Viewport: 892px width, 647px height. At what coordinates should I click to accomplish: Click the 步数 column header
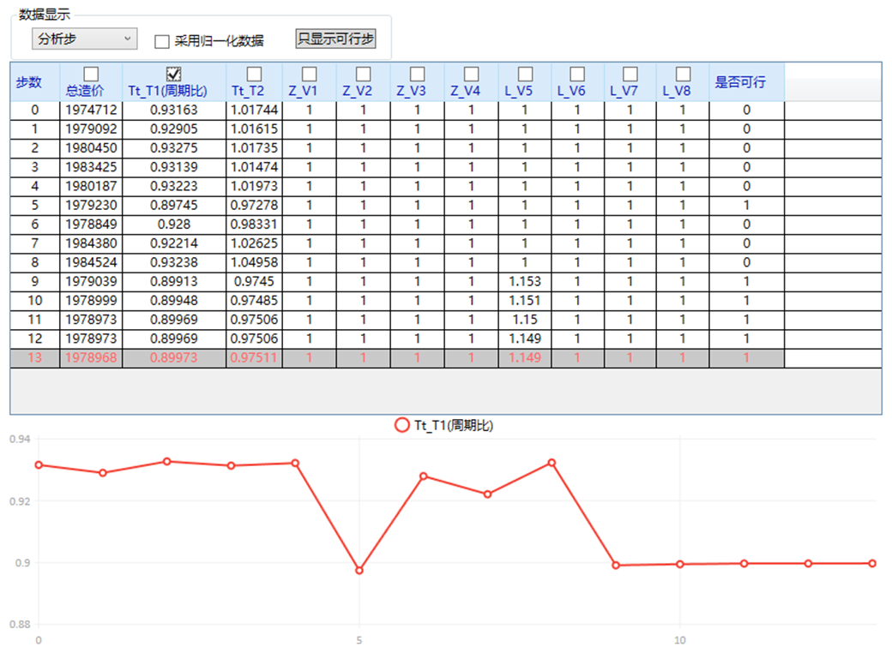[x=29, y=82]
